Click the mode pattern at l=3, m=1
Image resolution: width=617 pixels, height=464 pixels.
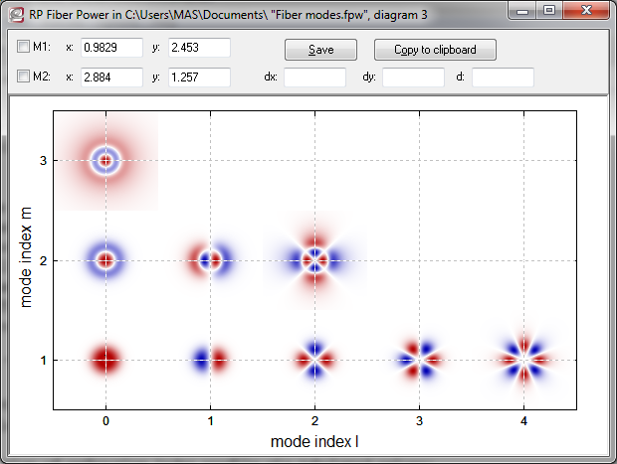[x=419, y=359]
